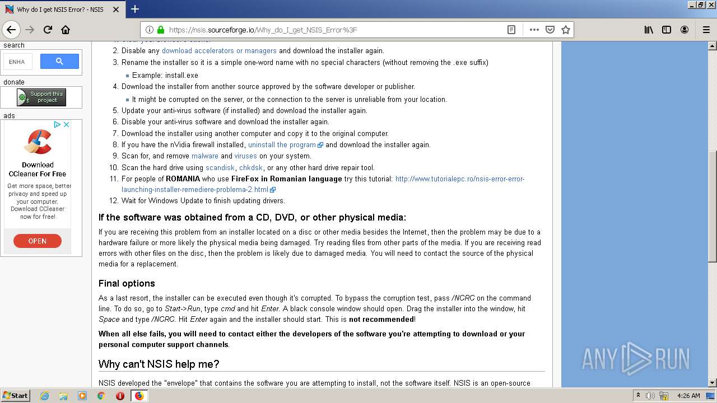This screenshot has height=403, width=717.
Task: Launch Internet Explorer from taskbar
Action: click(44, 396)
